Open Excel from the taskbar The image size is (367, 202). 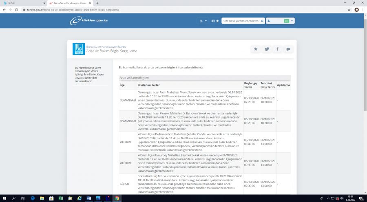(61, 198)
